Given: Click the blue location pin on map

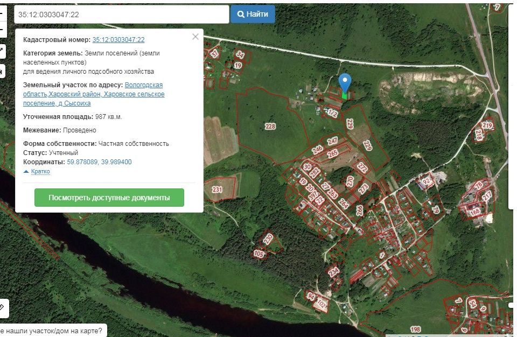Looking at the screenshot, I should [345, 83].
